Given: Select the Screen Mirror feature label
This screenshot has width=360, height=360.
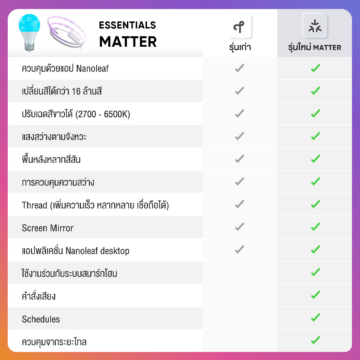Looking at the screenshot, I should (x=47, y=228).
